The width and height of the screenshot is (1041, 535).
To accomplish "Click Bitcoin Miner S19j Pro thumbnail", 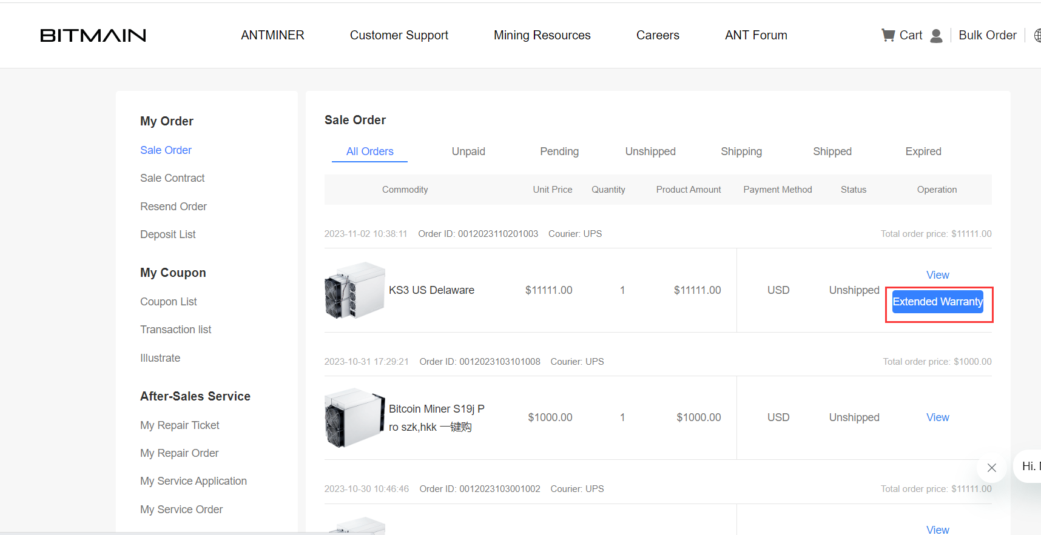I will pos(355,418).
